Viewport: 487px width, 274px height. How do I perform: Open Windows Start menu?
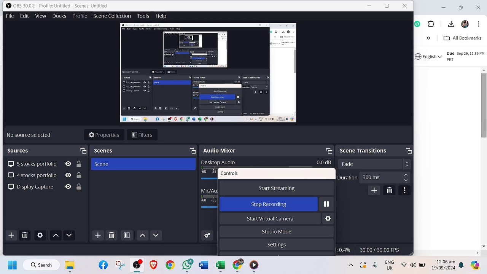pyautogui.click(x=12, y=265)
